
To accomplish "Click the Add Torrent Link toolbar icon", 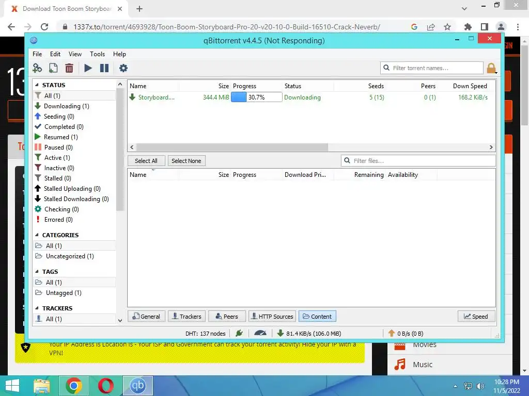I will [37, 68].
